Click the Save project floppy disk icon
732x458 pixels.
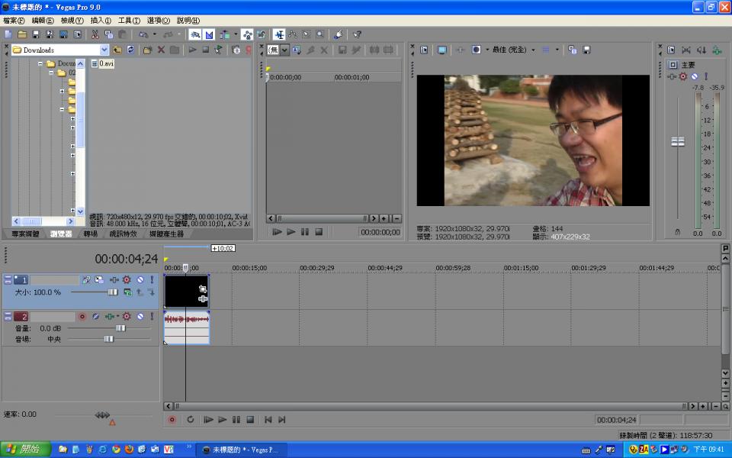36,34
